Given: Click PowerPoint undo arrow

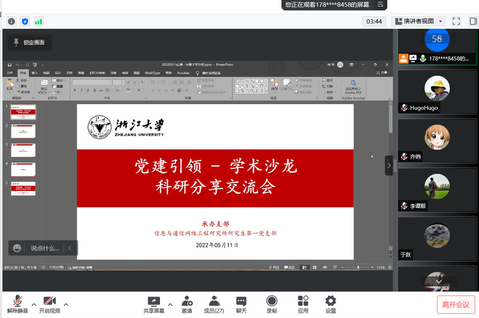Looking at the screenshot, I should coord(17,65).
